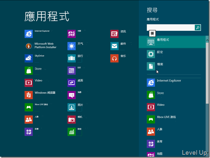Choose Xbox LIVE 游戏 in the search pane list
The height and width of the screenshot is (158, 210).
(x=172, y=119)
